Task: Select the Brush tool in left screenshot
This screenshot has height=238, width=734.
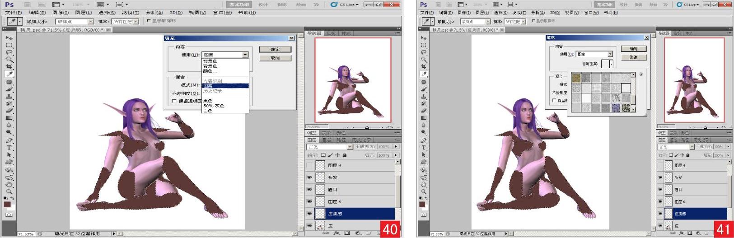Action: pos(9,89)
